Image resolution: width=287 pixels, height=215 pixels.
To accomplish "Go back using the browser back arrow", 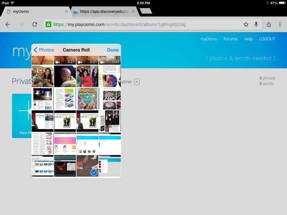I will [8, 25].
